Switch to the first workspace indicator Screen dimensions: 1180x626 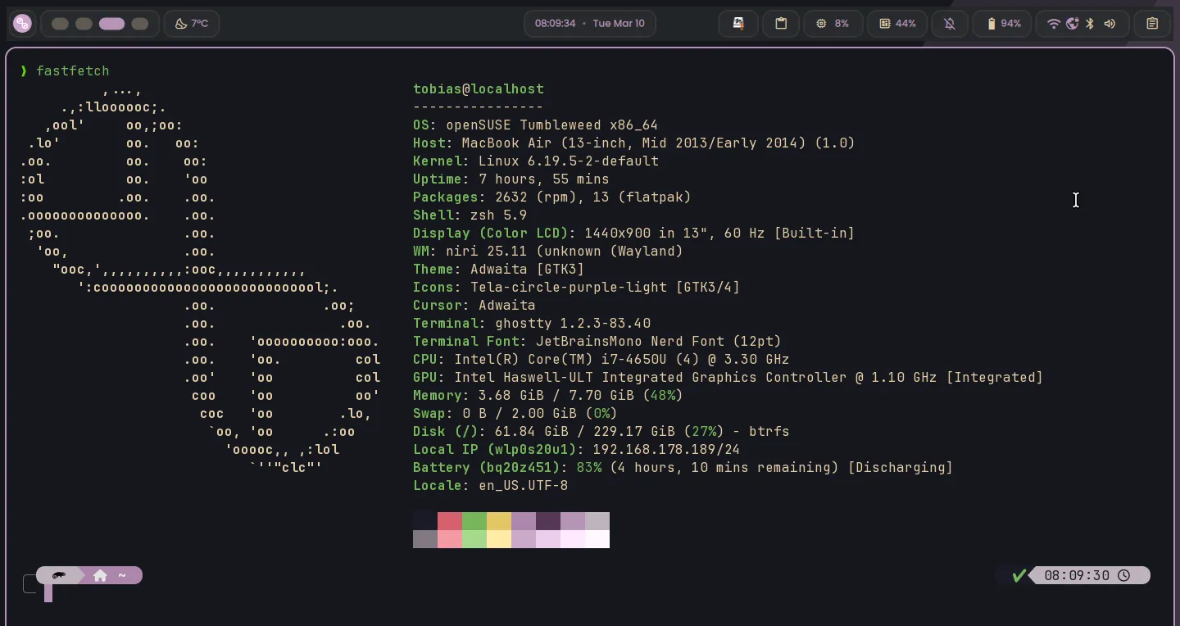[x=60, y=24]
